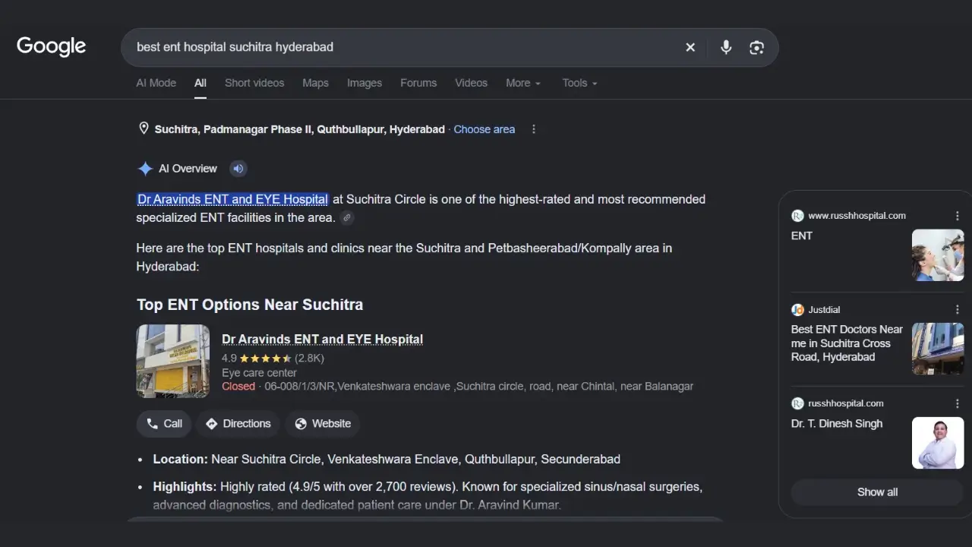Screen dimensions: 972x547
Task: Open location options three-dot menu
Action: pos(534,129)
